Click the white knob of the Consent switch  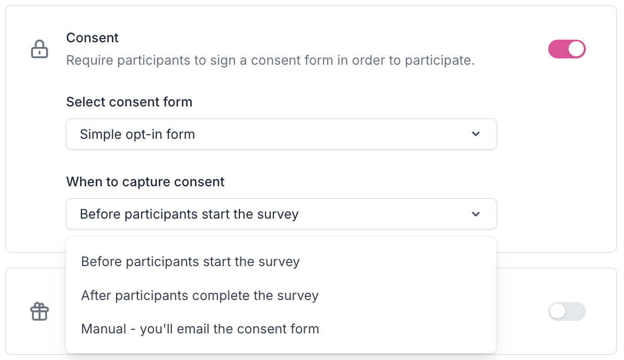pos(576,50)
